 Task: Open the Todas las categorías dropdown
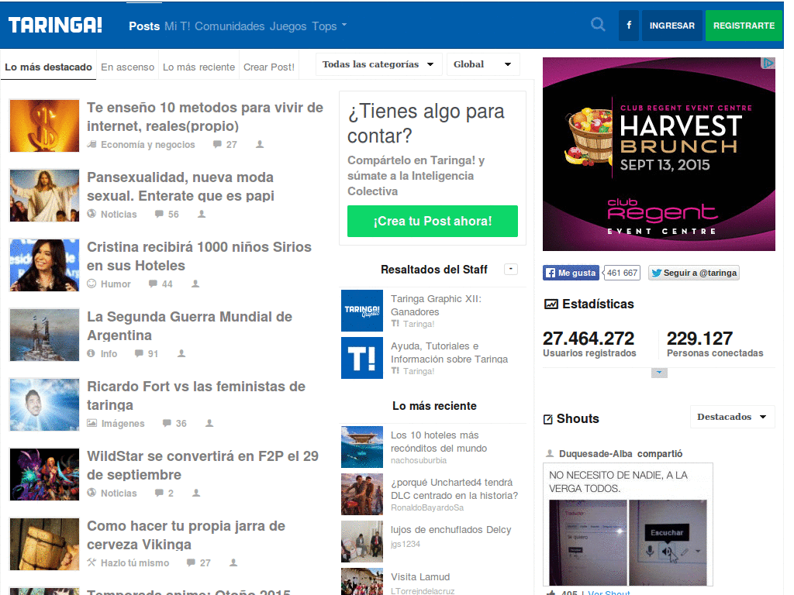(x=378, y=64)
